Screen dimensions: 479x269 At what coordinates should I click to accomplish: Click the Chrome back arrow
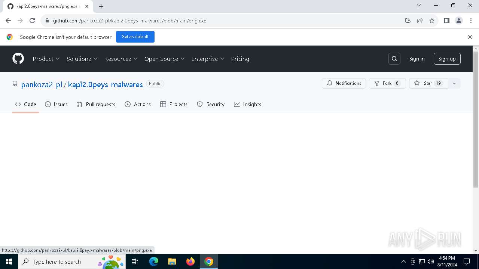click(8, 21)
